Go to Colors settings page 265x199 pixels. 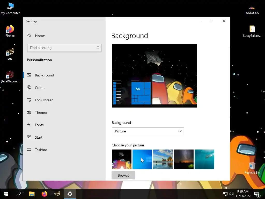pos(64,88)
